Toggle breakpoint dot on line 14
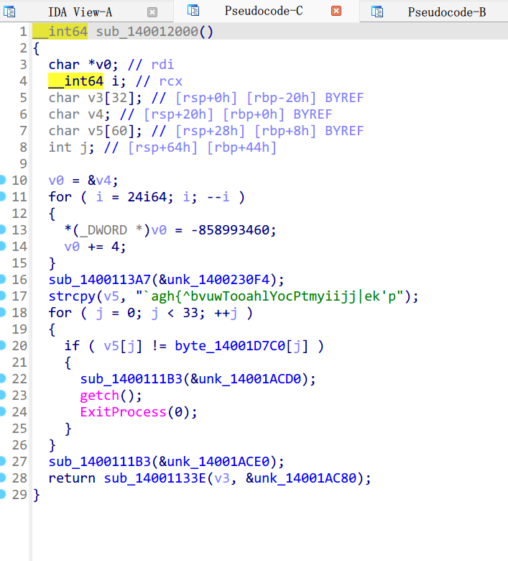 tap(2, 246)
